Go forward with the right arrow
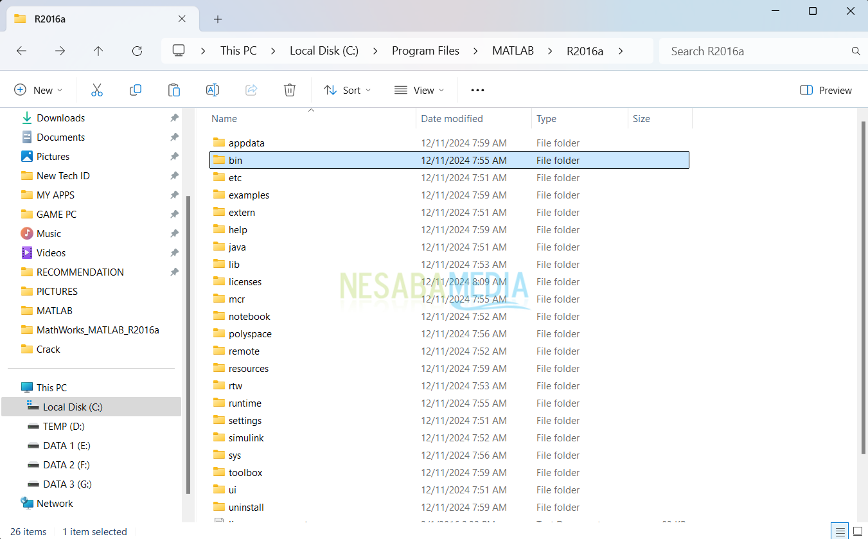 click(x=60, y=51)
